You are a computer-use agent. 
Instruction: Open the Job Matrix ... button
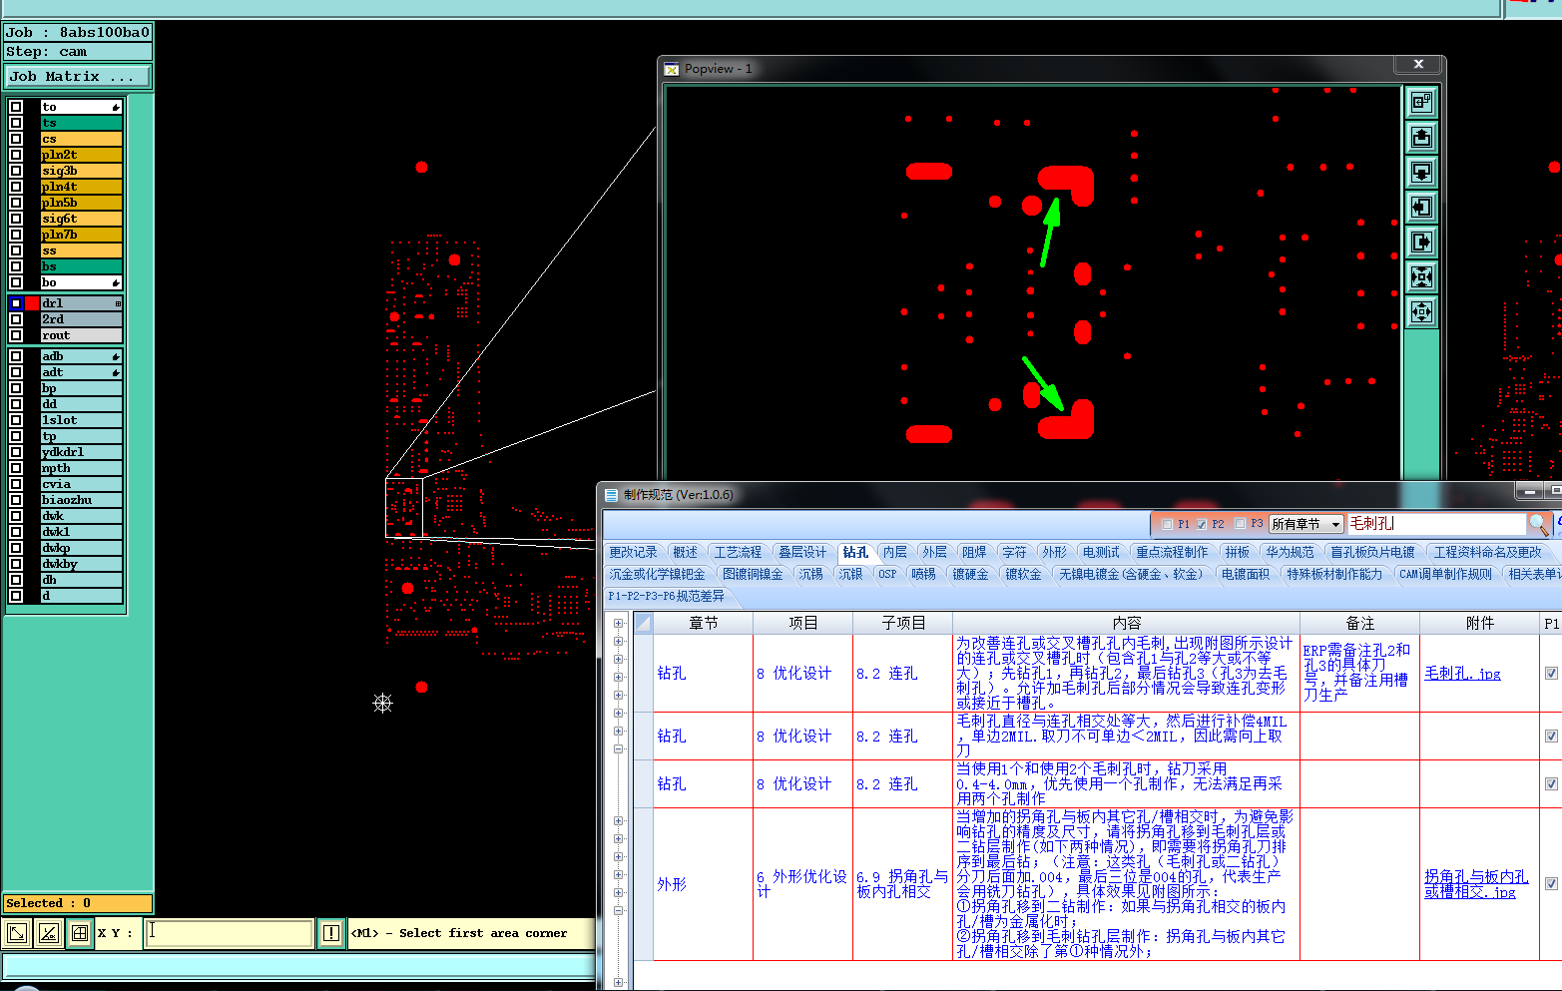pyautogui.click(x=78, y=77)
